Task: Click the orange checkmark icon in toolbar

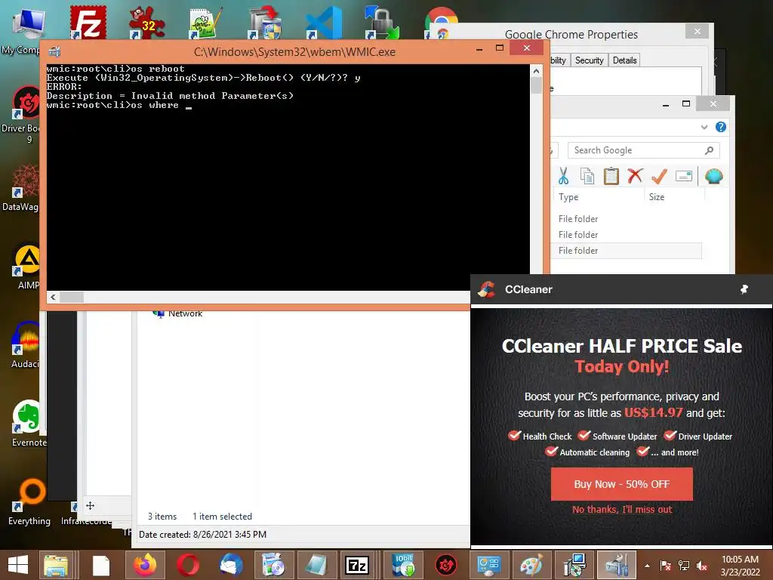Action: coord(659,176)
